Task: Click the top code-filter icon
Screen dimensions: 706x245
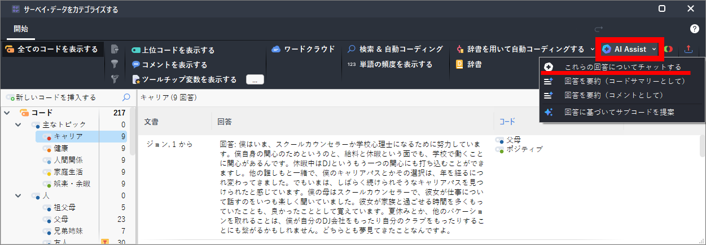Action: click(x=115, y=49)
